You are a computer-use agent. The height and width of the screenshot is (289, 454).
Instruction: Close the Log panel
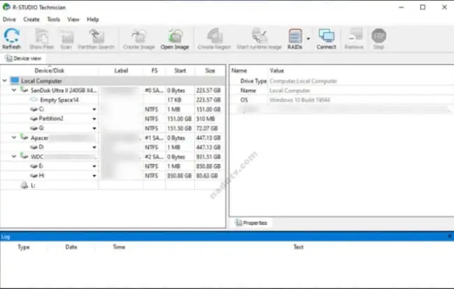pos(450,237)
